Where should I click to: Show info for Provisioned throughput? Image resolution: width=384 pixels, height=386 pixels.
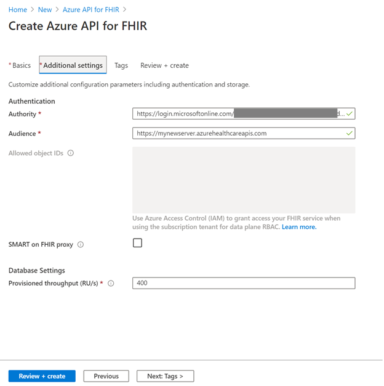(x=111, y=284)
